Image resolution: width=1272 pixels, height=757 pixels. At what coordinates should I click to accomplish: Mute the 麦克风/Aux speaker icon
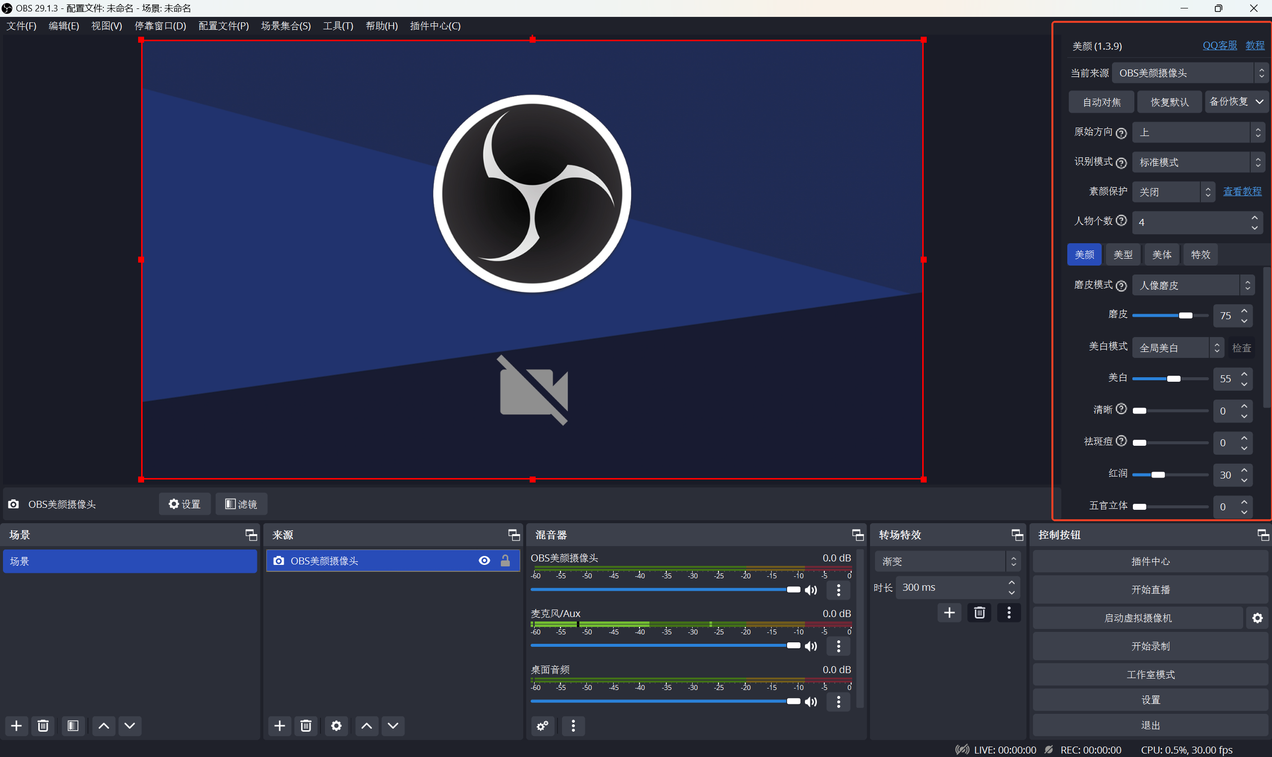click(810, 646)
